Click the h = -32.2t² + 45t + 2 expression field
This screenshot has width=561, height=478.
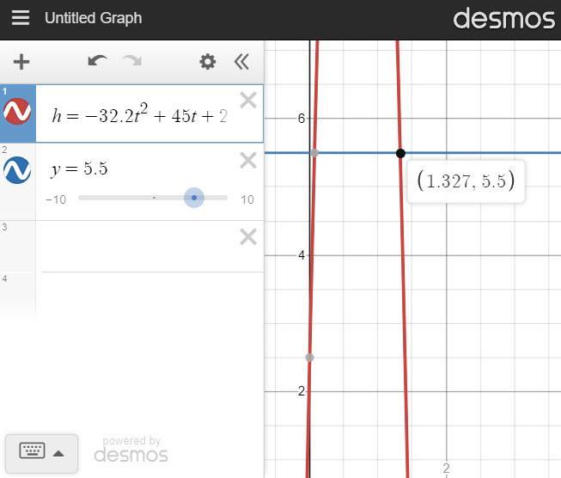(139, 114)
